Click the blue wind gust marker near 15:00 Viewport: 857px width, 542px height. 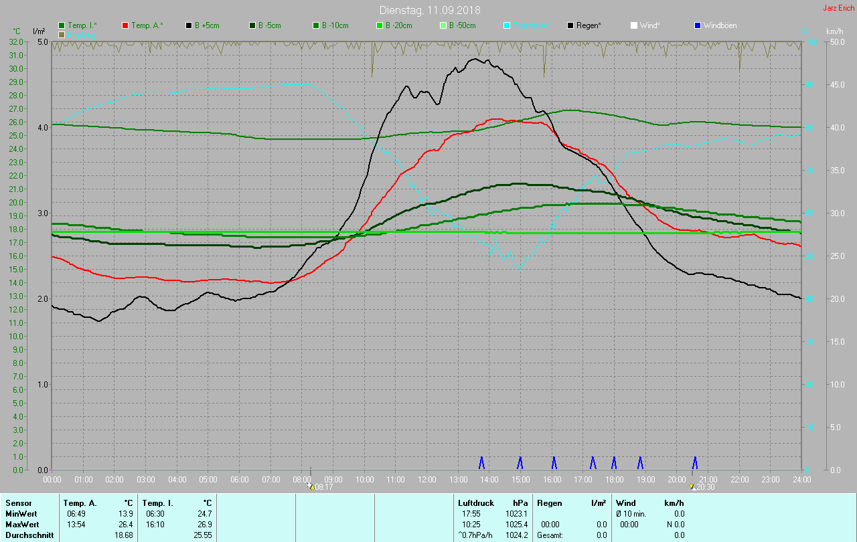pos(520,462)
